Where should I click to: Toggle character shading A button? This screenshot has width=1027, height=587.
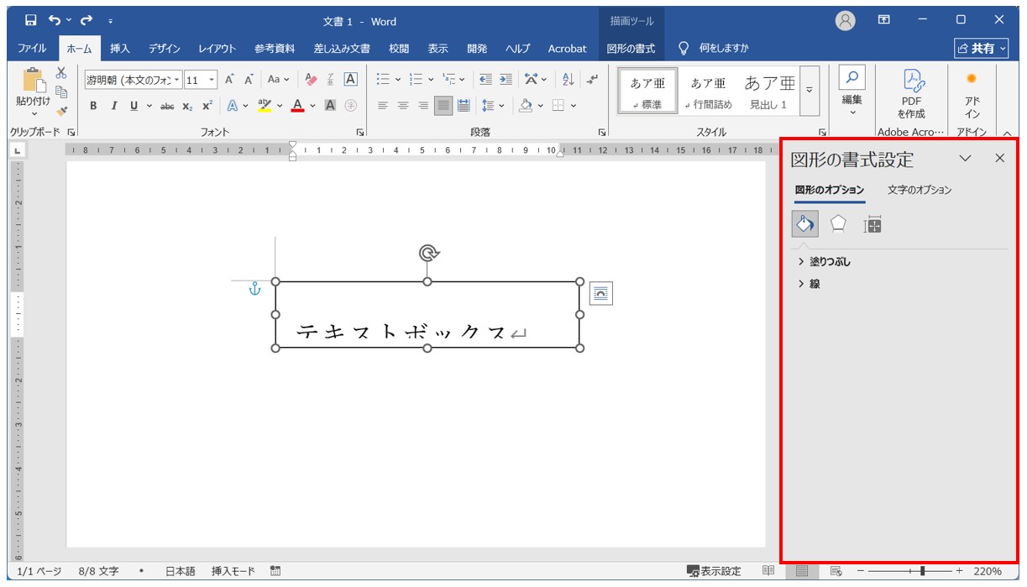[331, 106]
